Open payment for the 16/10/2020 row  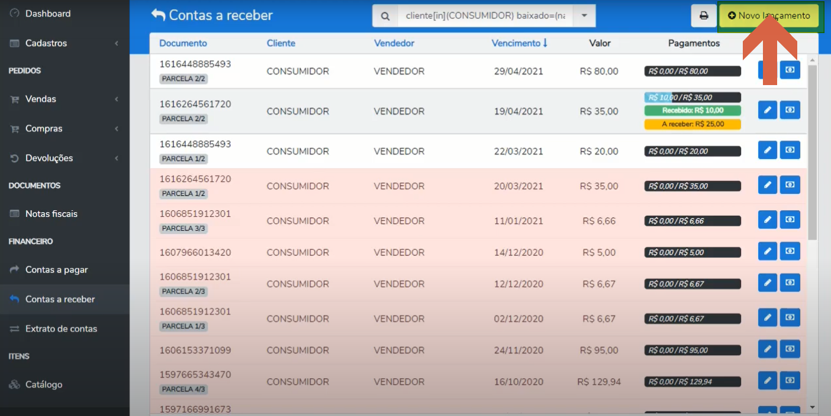pyautogui.click(x=790, y=380)
